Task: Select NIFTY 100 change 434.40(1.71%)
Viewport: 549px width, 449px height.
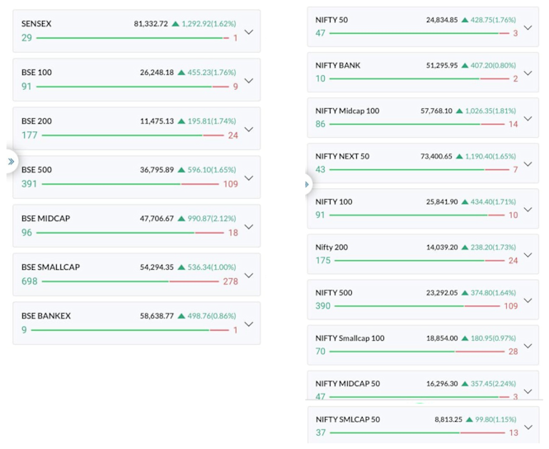Action: 493,202
